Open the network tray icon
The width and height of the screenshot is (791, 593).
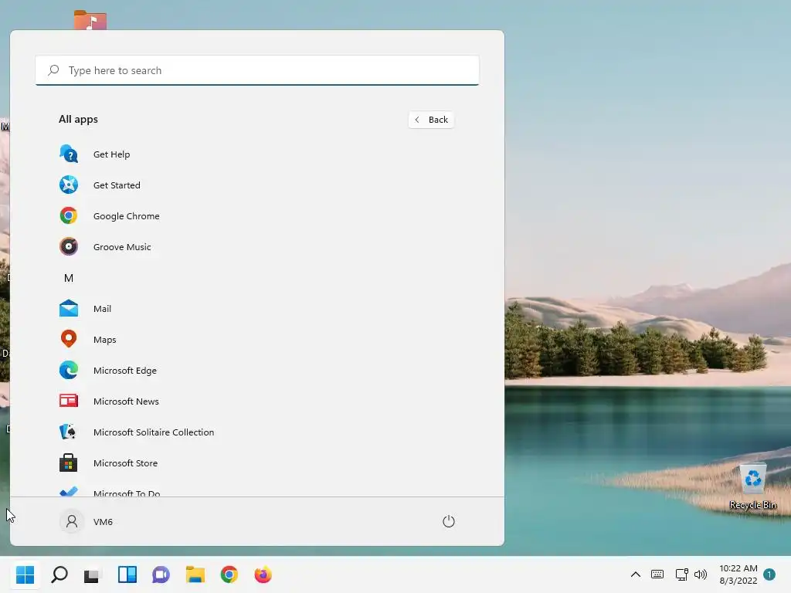(681, 574)
